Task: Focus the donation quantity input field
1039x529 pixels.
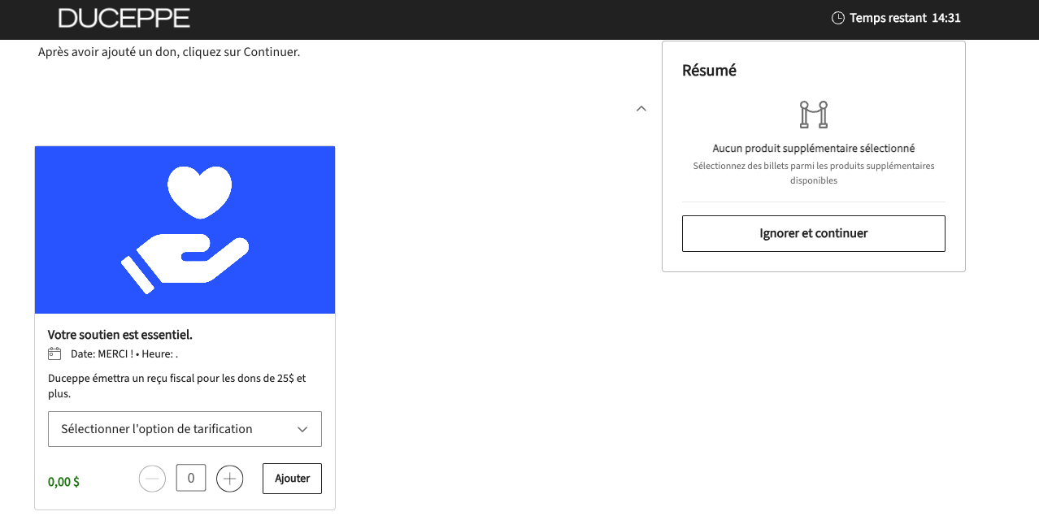Action: [191, 479]
